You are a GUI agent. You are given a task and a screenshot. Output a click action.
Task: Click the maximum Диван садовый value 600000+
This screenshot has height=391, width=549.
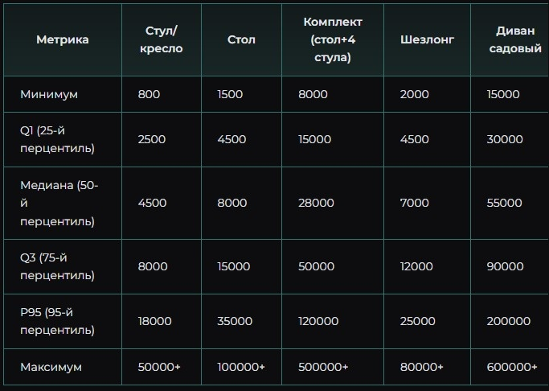coord(512,367)
